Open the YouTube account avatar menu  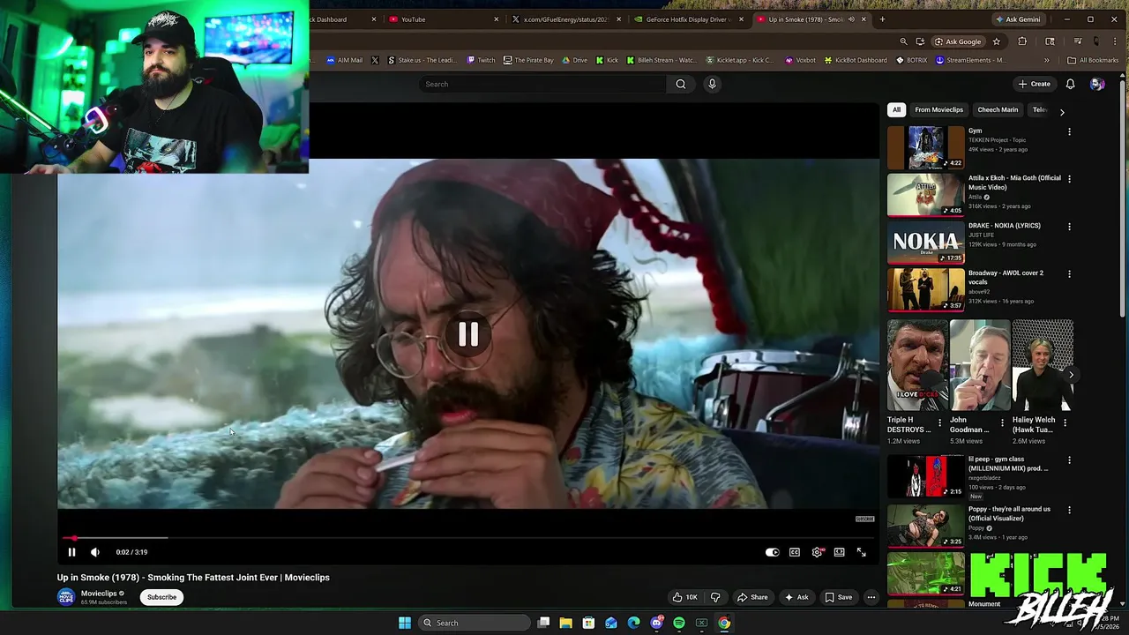1096,84
